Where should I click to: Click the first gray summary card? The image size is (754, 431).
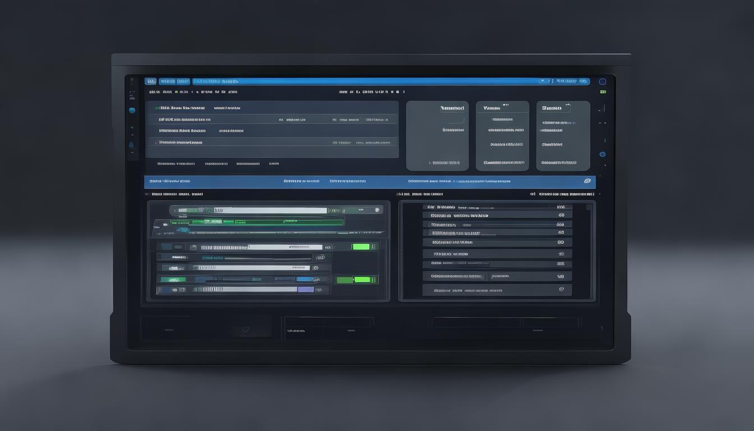point(437,136)
